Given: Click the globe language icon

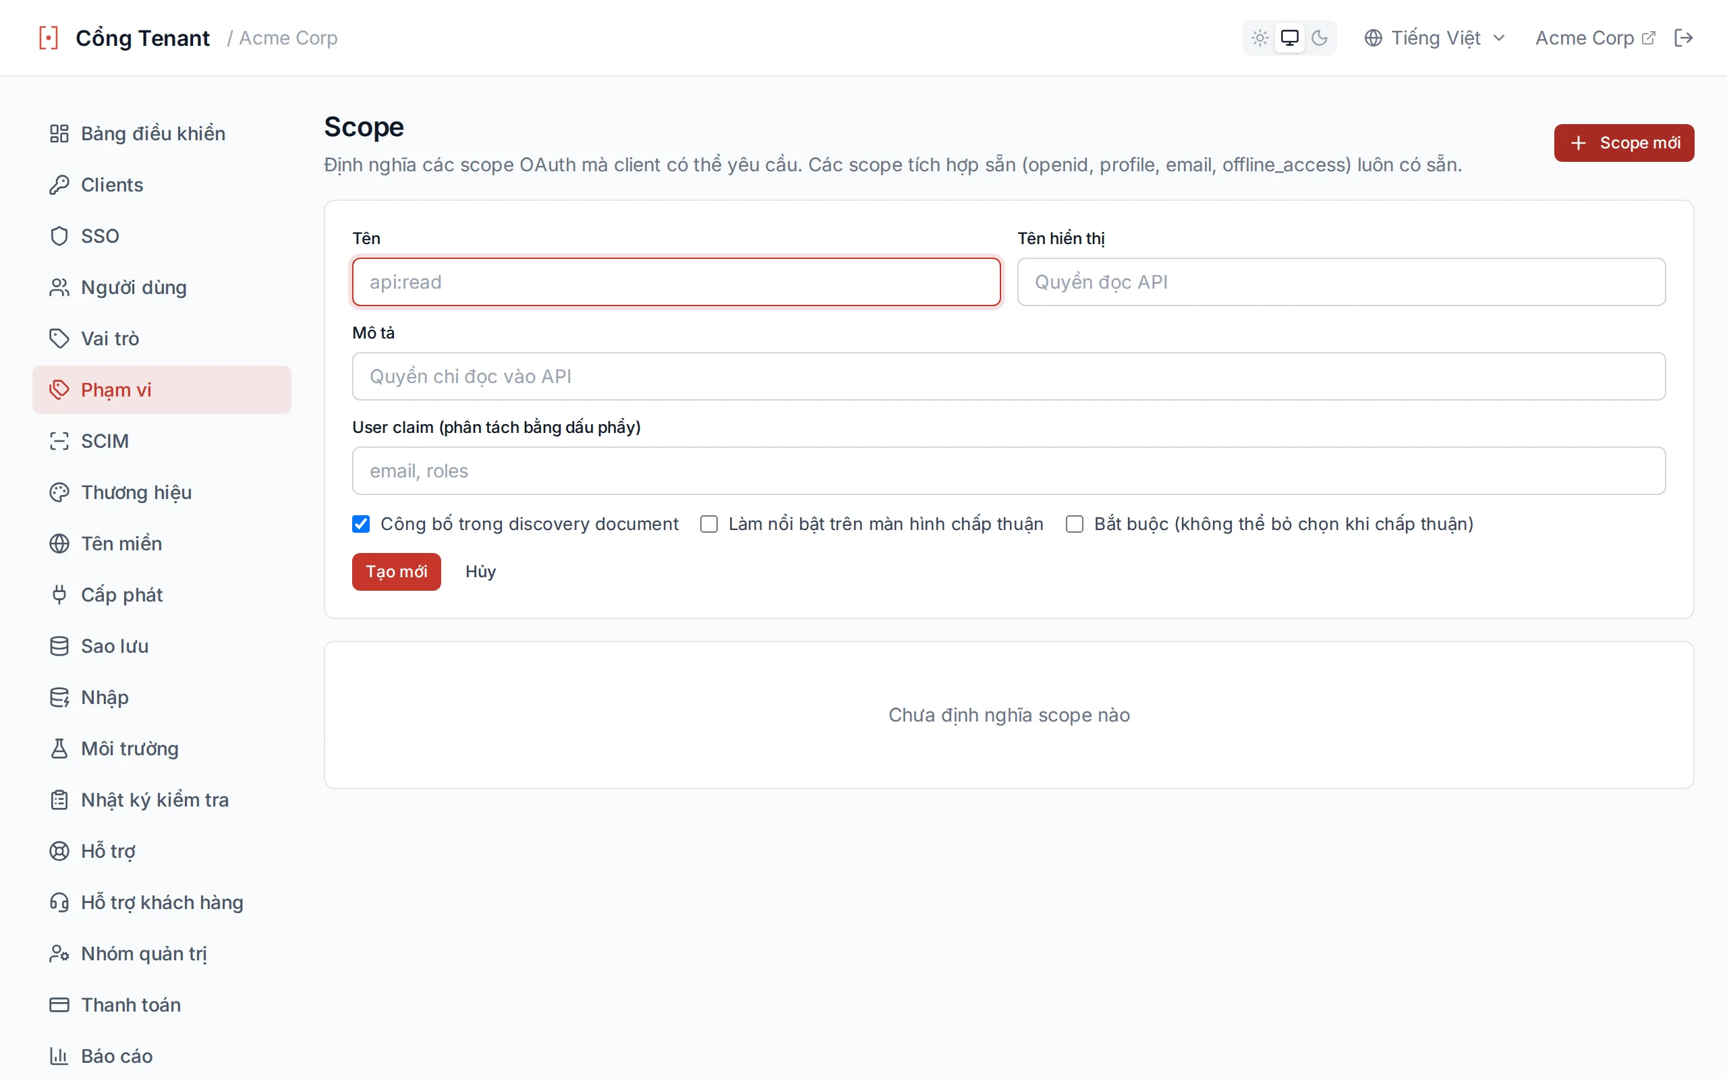Looking at the screenshot, I should click(x=1373, y=38).
